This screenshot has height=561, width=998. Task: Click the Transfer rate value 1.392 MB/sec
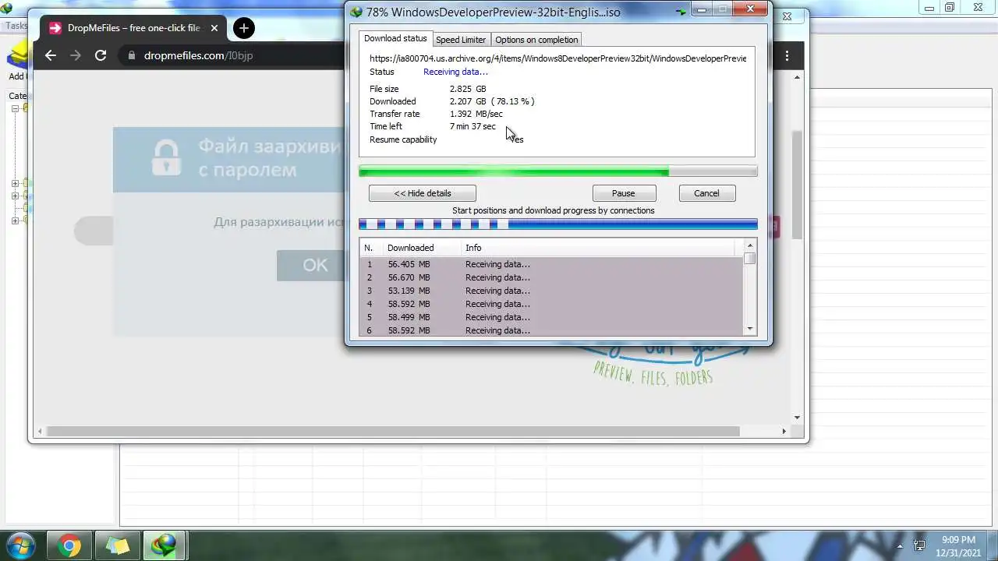[x=476, y=114]
